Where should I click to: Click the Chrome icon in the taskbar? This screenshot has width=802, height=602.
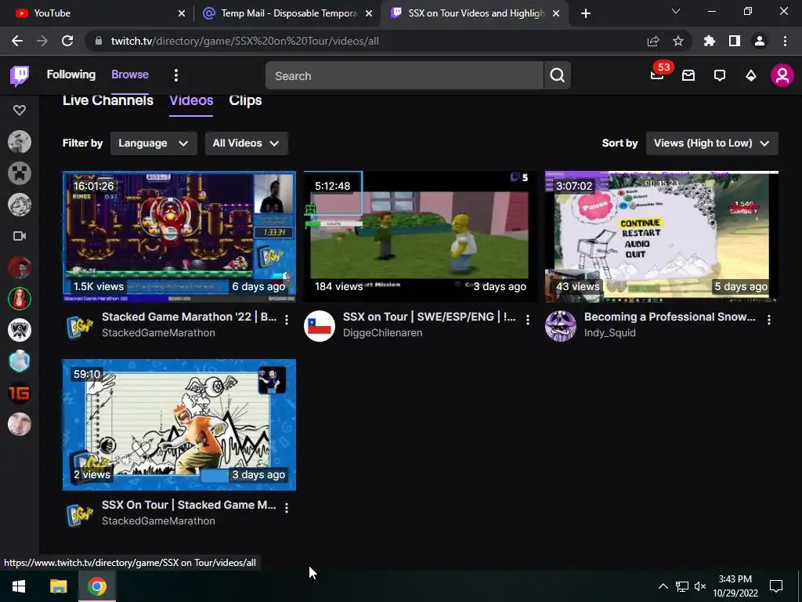pos(97,586)
